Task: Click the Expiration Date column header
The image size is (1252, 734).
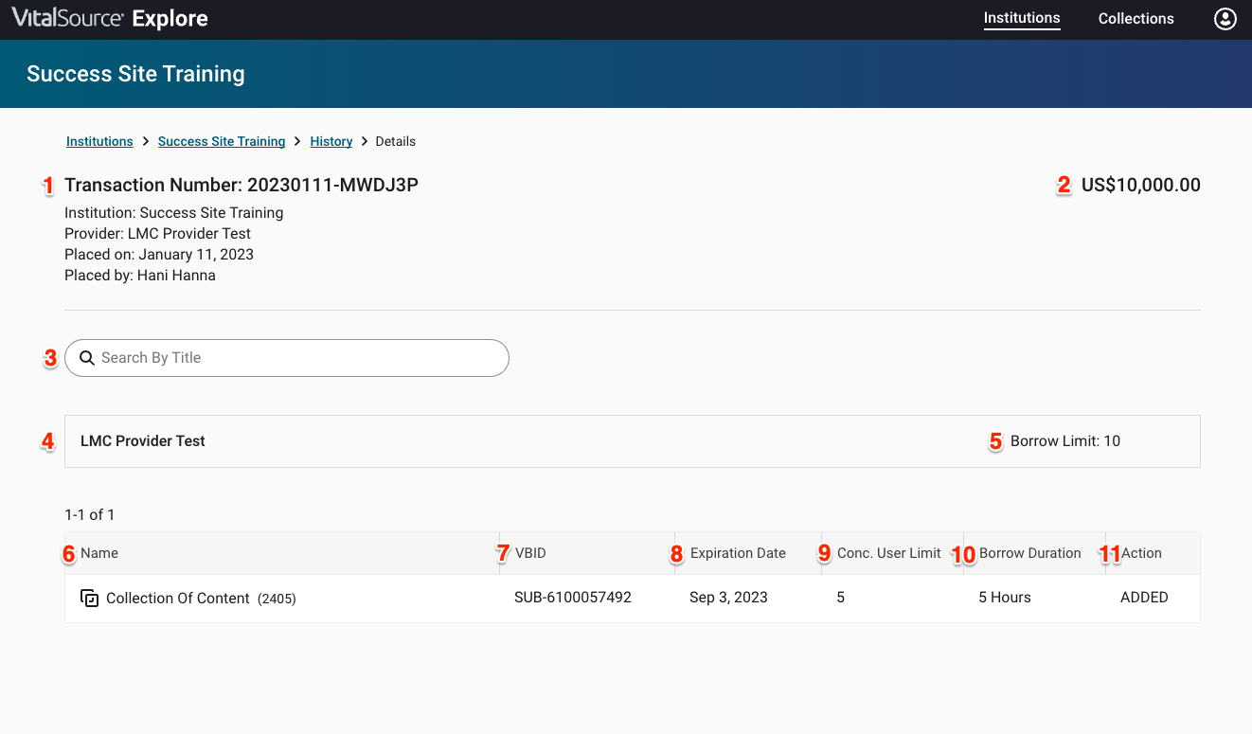Action: coord(738,553)
